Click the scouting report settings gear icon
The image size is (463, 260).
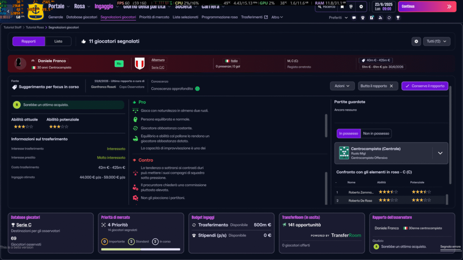416,41
